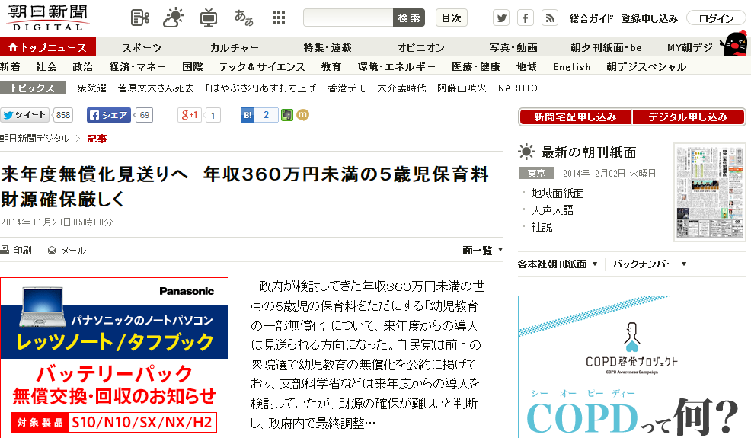Tweet this article with ツイート button
Viewport: 751px width, 438px height.
(25, 115)
